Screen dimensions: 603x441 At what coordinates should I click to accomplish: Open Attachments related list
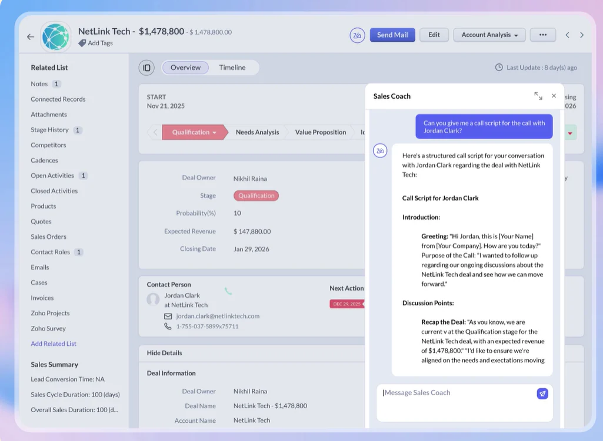(49, 115)
